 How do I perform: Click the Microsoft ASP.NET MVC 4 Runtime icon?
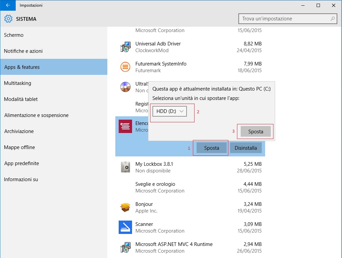click(x=125, y=247)
